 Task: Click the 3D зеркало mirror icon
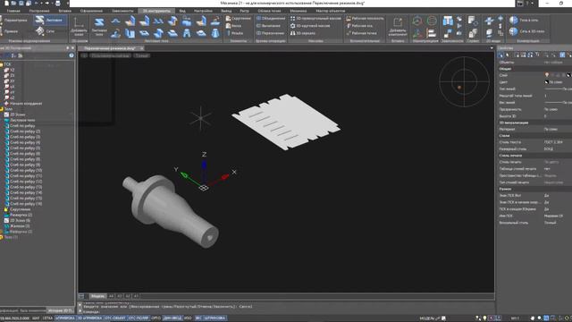(x=292, y=33)
